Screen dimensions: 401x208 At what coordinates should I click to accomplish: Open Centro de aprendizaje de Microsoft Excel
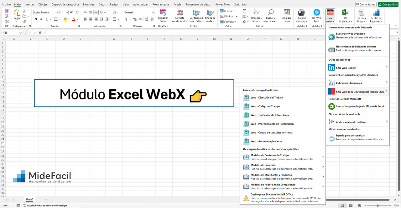click(357, 106)
